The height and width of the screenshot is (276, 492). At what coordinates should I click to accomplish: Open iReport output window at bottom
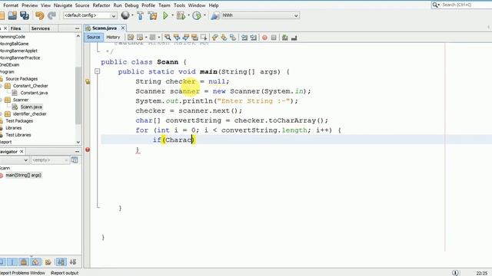(x=65, y=273)
